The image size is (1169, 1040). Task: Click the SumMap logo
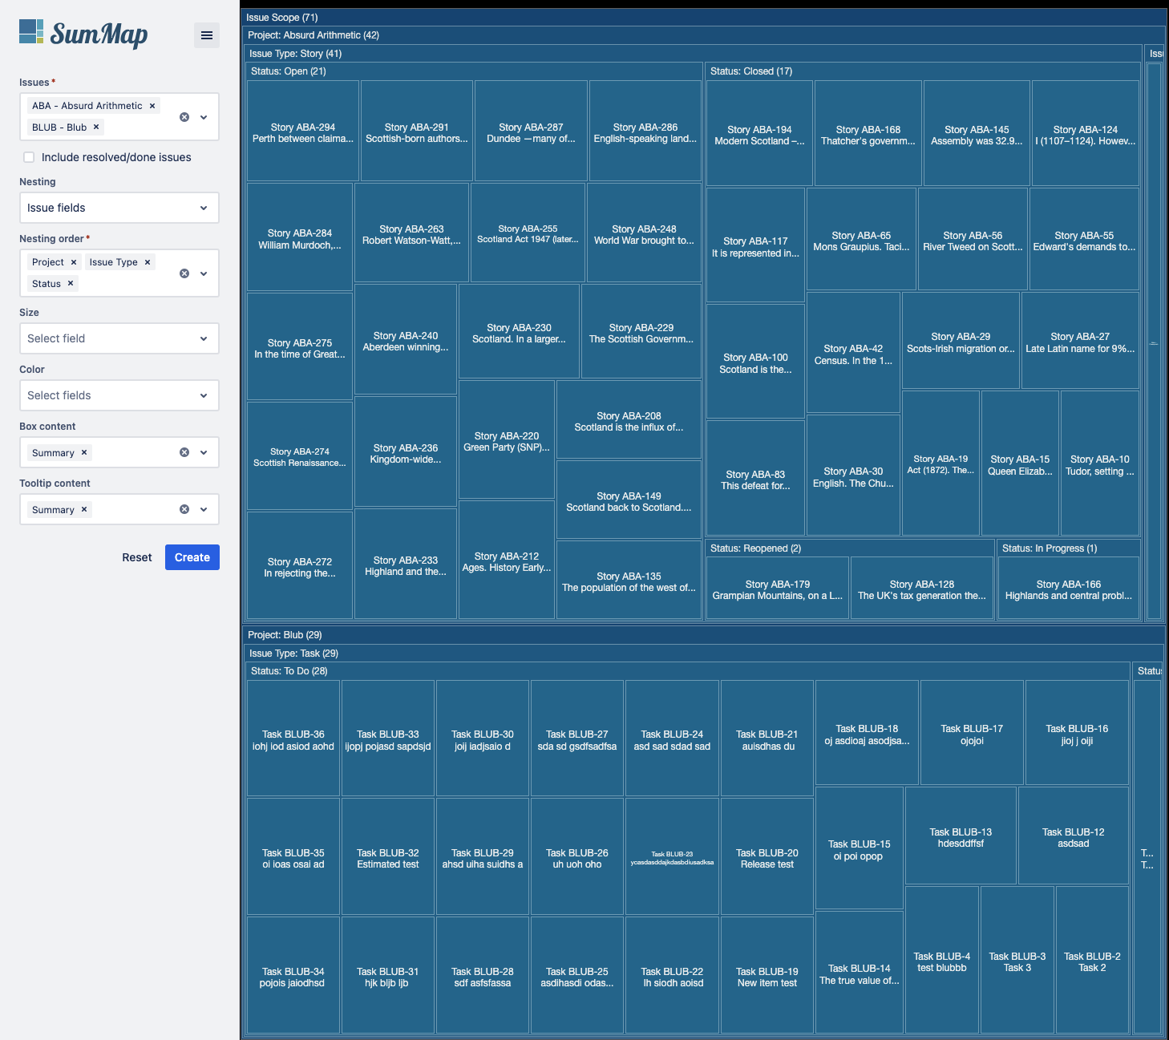[x=83, y=34]
